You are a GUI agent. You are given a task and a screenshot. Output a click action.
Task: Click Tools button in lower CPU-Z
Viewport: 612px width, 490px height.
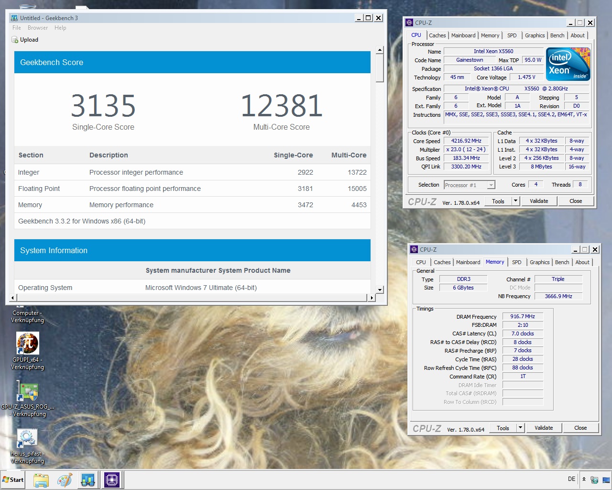click(503, 428)
